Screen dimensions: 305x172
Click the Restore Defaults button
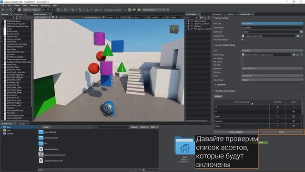tap(236, 132)
